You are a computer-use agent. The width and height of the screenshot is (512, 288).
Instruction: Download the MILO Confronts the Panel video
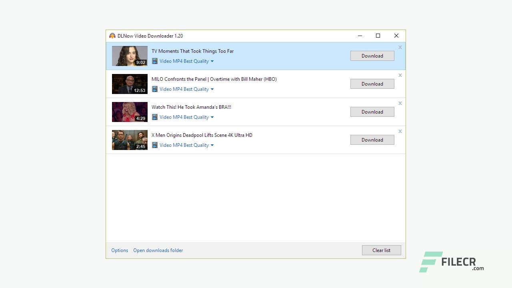(372, 84)
